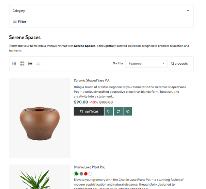Screen dimensions: 206x189
Task: Expand the Category chevron arrow
Action: coord(188,11)
